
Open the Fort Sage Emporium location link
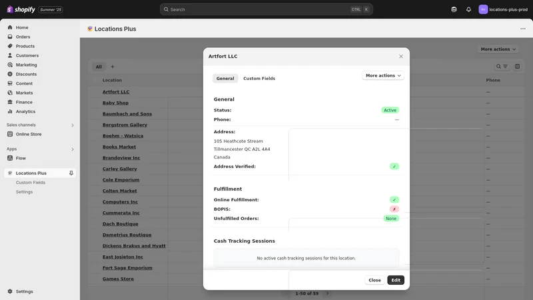[127, 268]
